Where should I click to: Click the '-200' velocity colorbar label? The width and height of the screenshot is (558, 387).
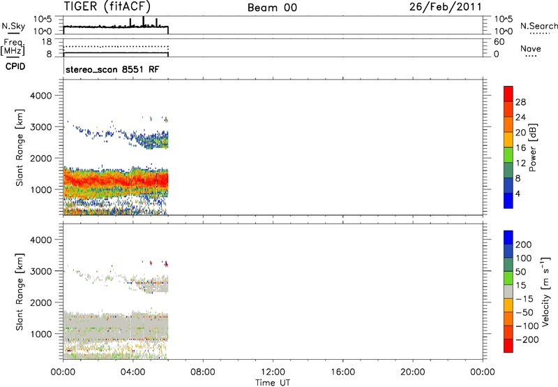(x=527, y=339)
